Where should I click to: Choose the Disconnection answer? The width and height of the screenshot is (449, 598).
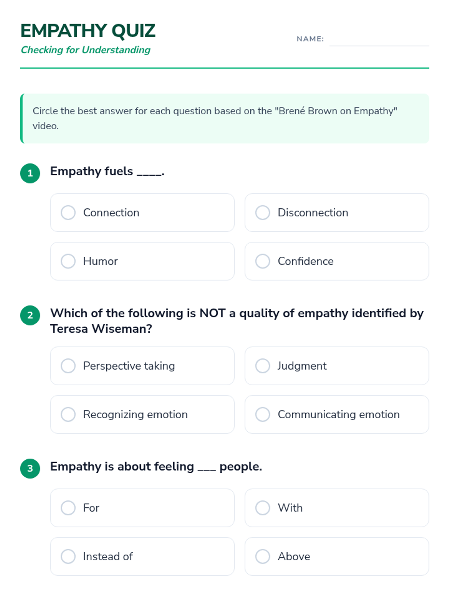263,213
